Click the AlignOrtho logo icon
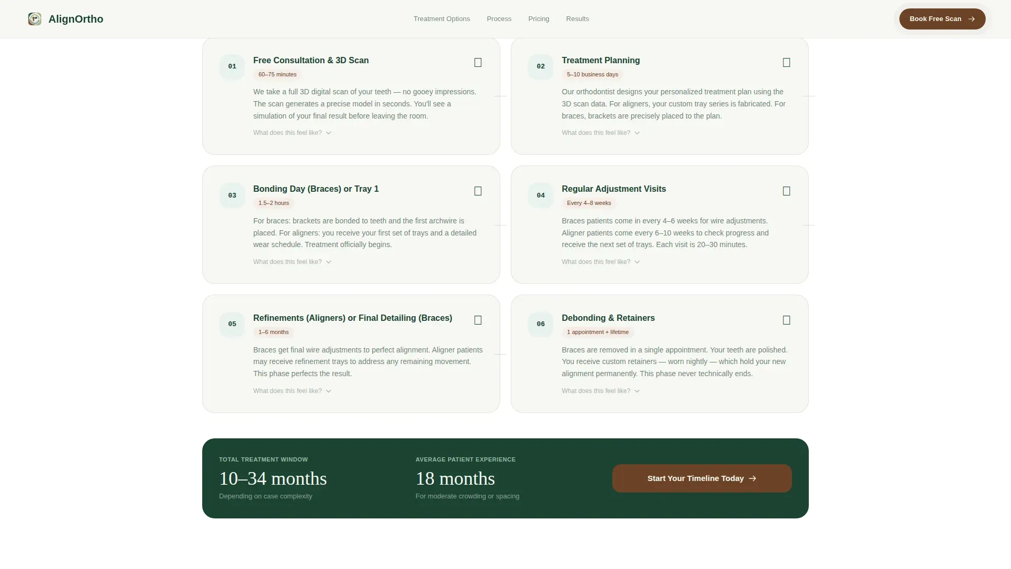This screenshot has width=1011, height=569. tap(35, 19)
